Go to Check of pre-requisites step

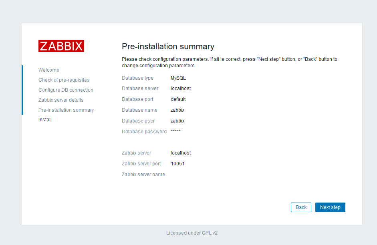64,80
